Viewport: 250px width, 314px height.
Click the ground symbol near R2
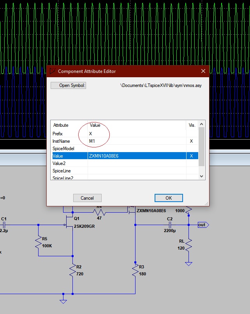[x=63, y=302]
